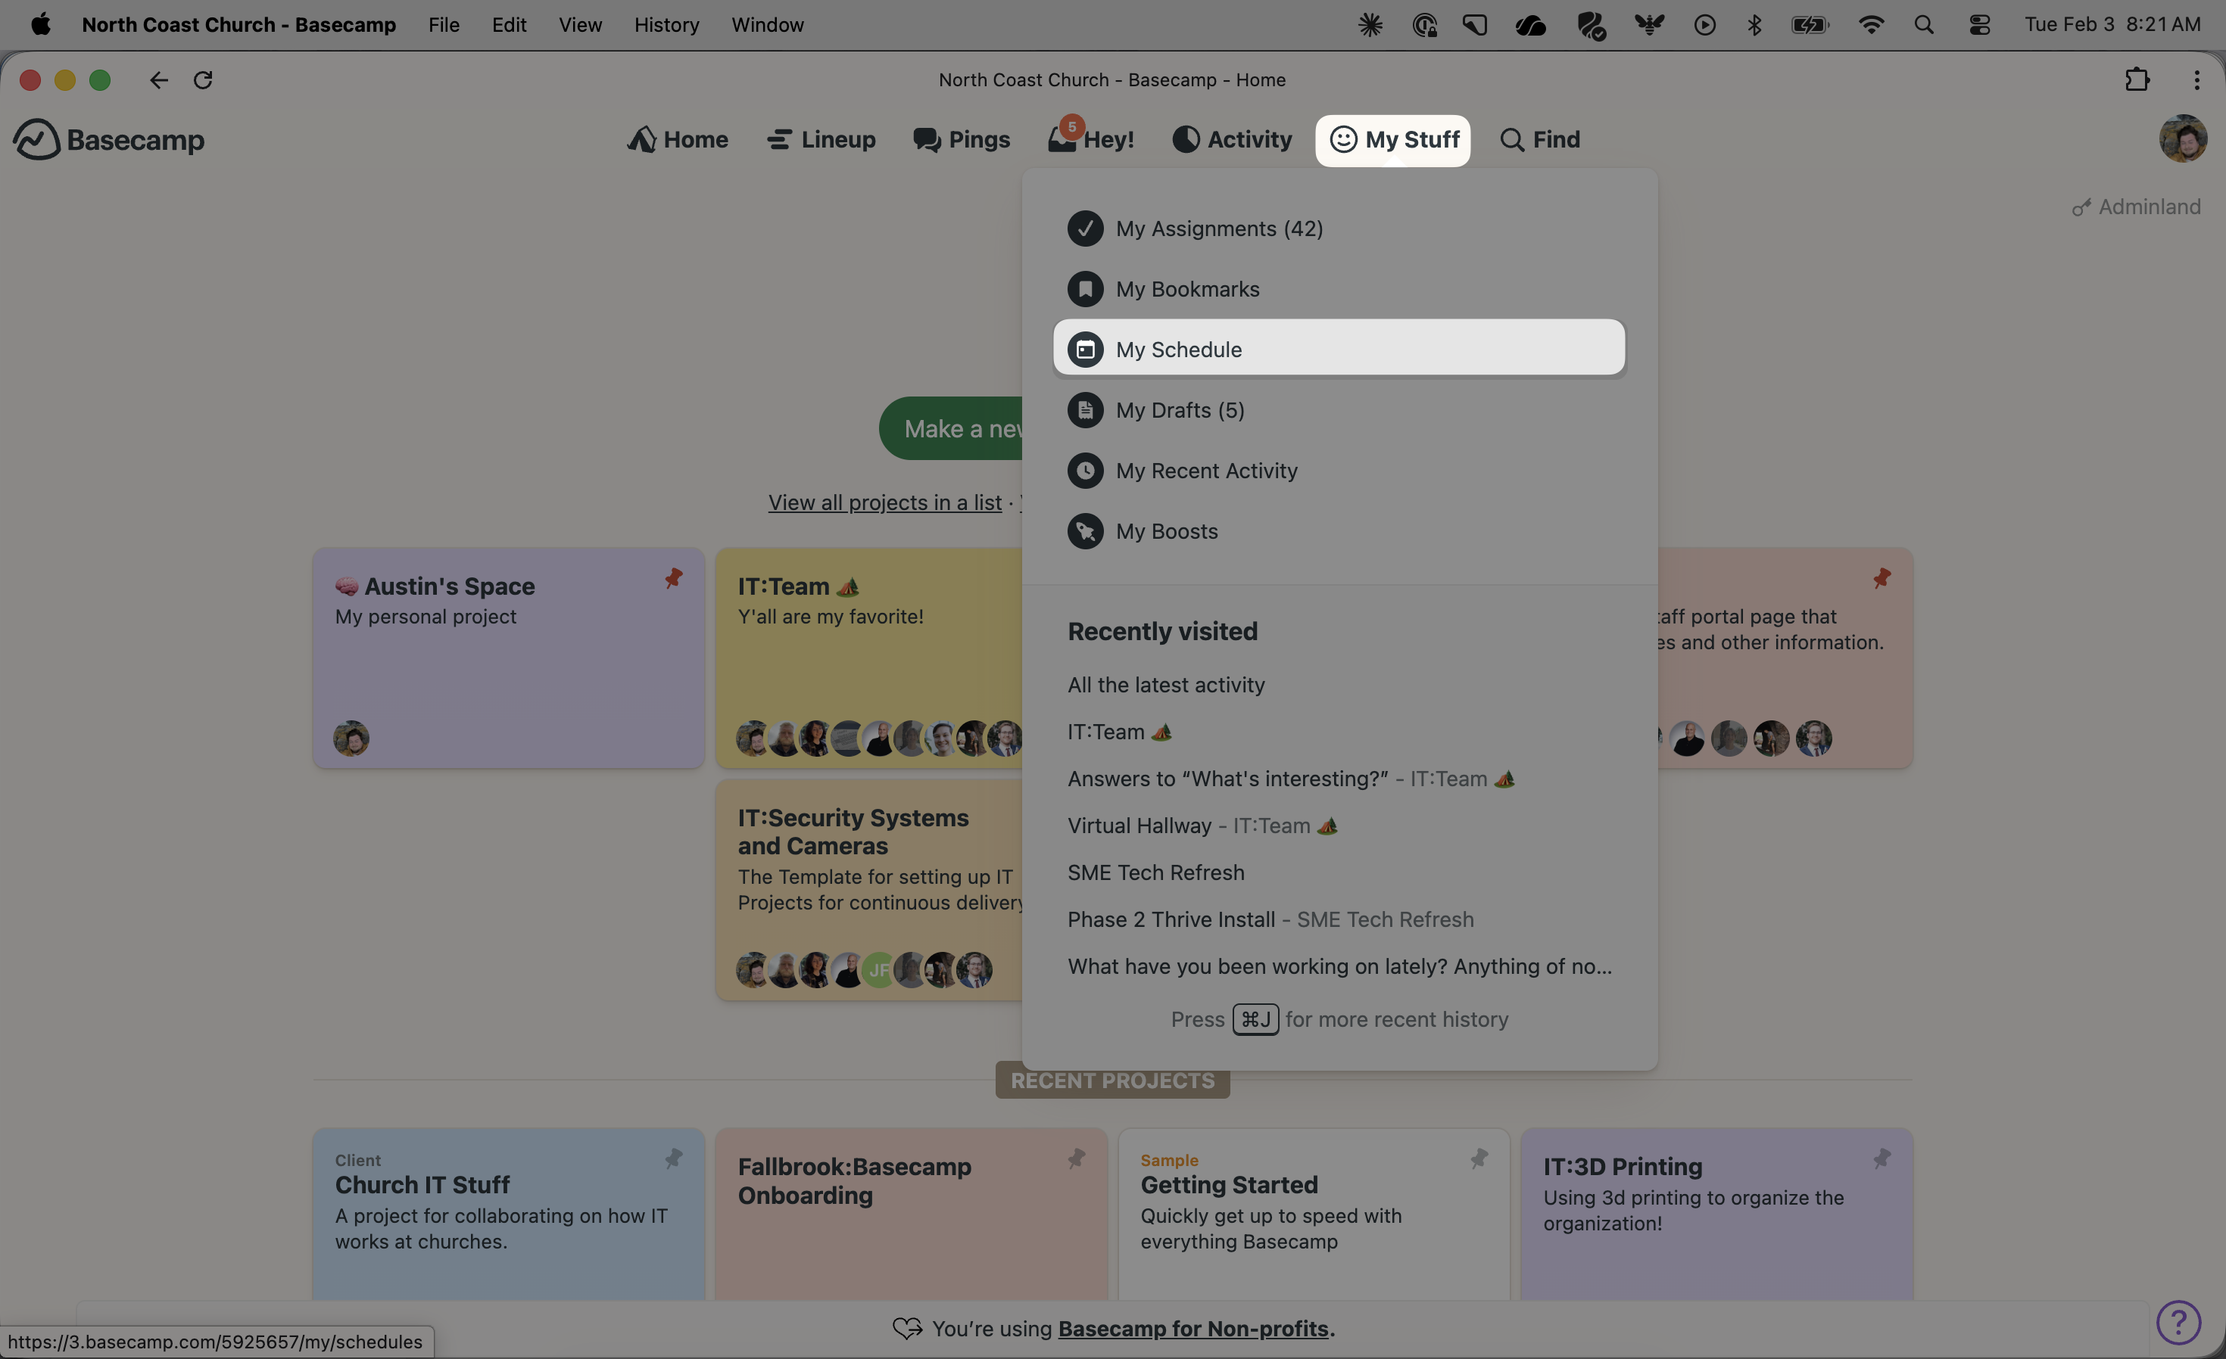Open the help question mark button
This screenshot has width=2226, height=1359.
pyautogui.click(x=2178, y=1322)
